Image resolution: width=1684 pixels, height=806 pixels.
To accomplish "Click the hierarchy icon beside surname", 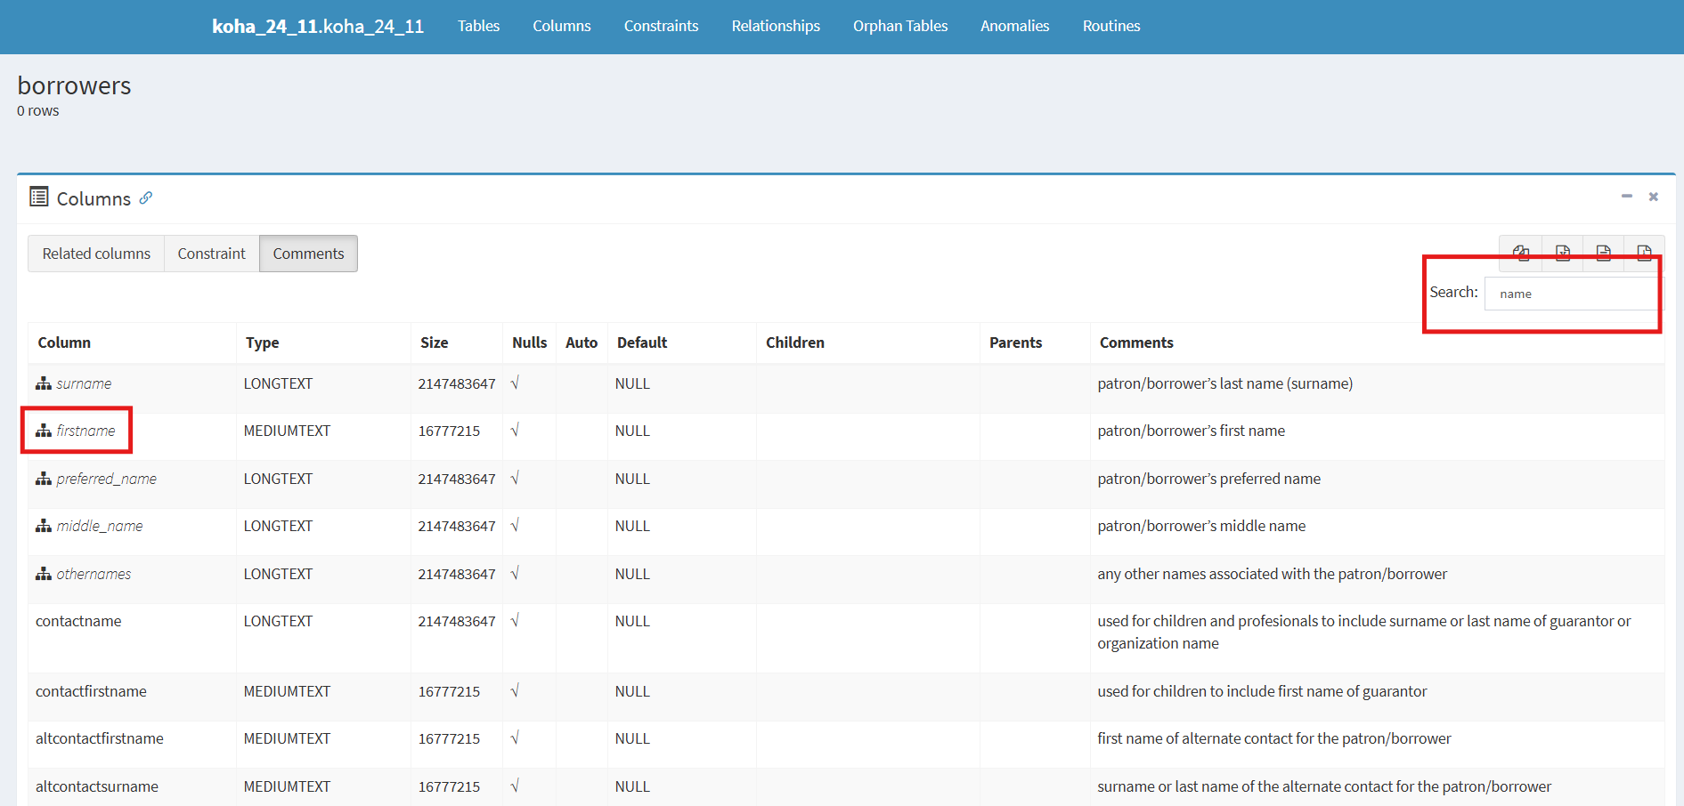I will coord(44,383).
